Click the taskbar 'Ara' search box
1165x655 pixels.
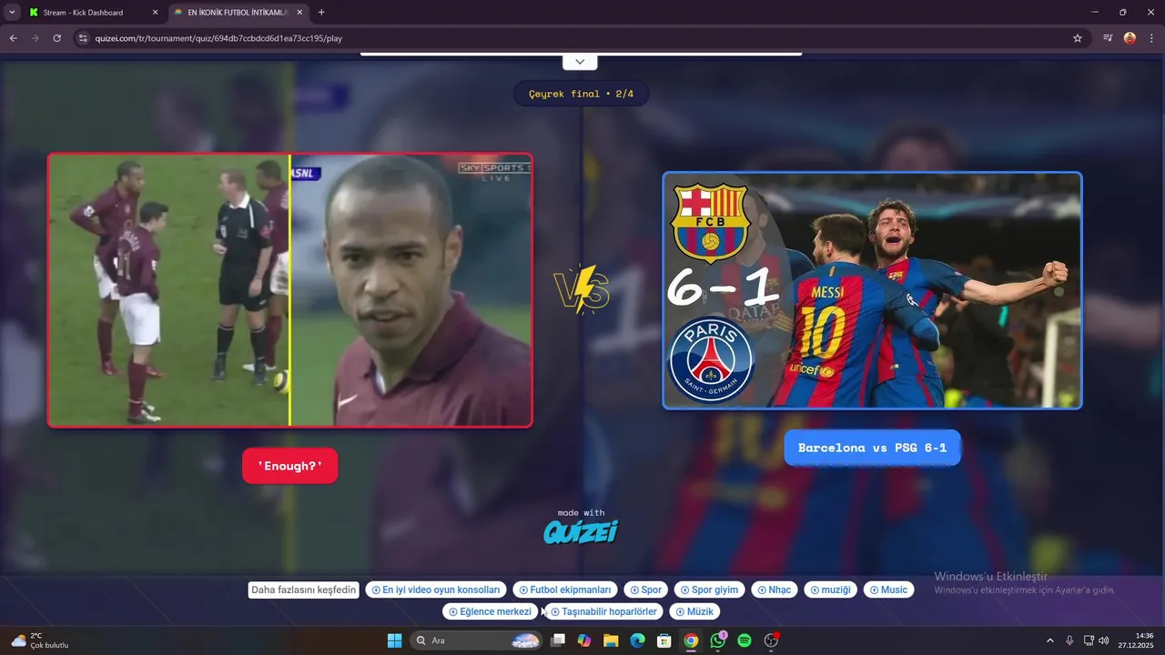[x=477, y=640]
